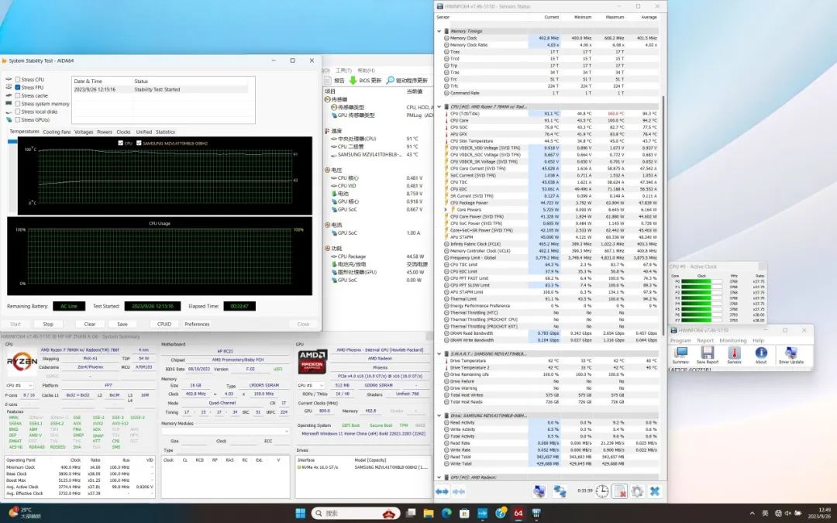Viewport: 837px width, 523px height.
Task: Open the Monitoring menu in HWiNFO64
Action: [x=732, y=340]
